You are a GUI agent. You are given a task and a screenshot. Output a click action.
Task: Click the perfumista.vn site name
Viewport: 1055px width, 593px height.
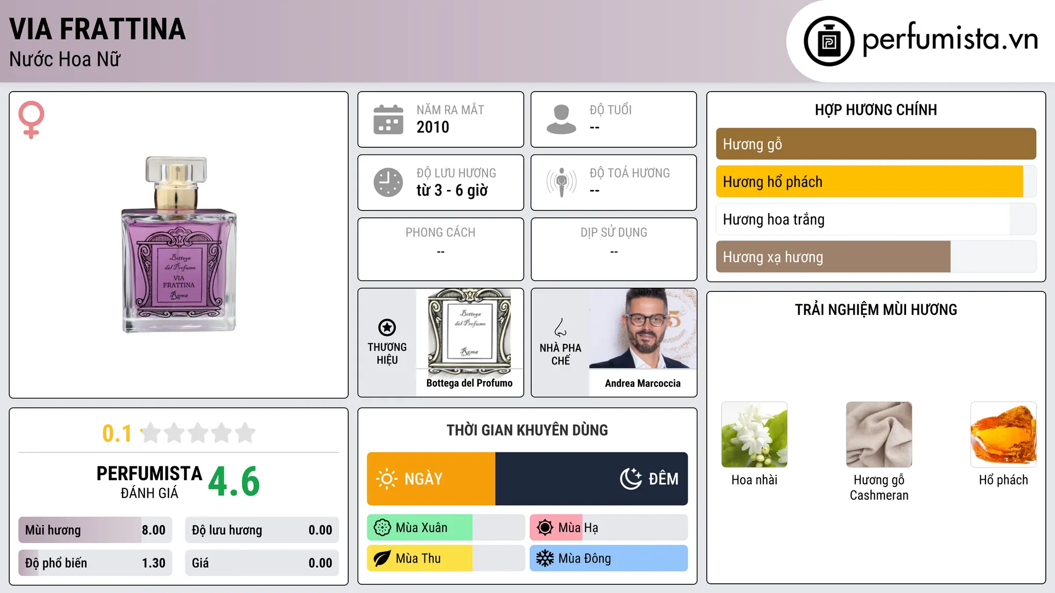[950, 39]
